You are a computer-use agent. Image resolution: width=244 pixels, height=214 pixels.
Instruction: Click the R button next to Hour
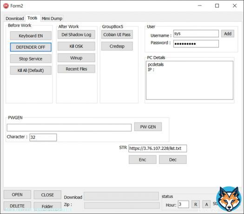196,204
